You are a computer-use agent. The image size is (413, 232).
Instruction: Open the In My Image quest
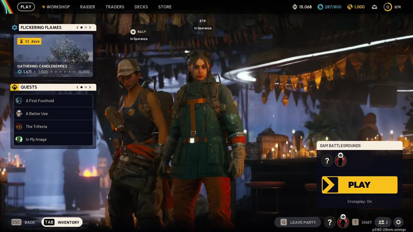(53, 139)
